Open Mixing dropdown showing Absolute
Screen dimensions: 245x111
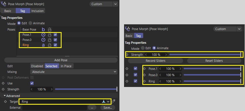(74, 72)
